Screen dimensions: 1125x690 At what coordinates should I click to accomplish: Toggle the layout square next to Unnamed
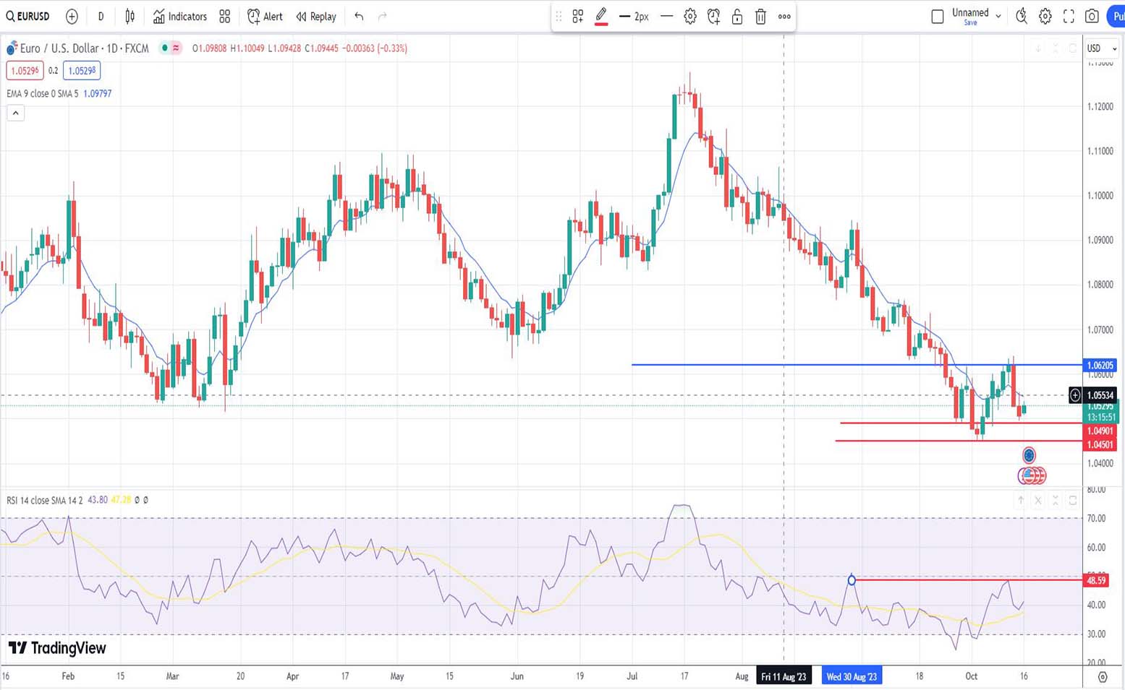pyautogui.click(x=938, y=16)
